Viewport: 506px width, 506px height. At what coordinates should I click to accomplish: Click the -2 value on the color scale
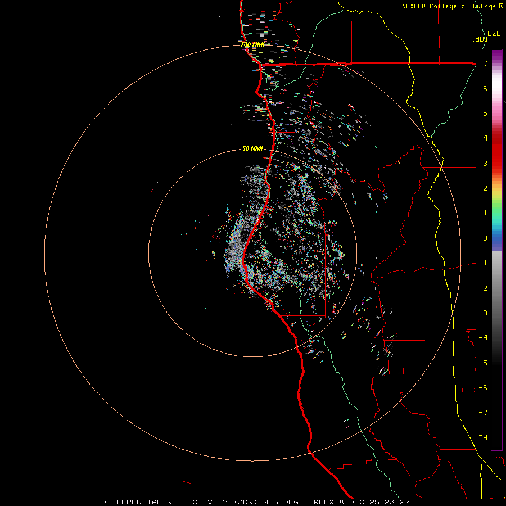483,288
